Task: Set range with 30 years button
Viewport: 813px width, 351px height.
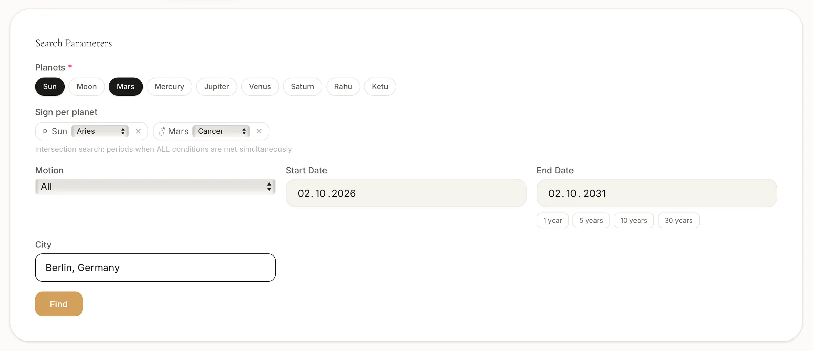Action: [x=679, y=220]
